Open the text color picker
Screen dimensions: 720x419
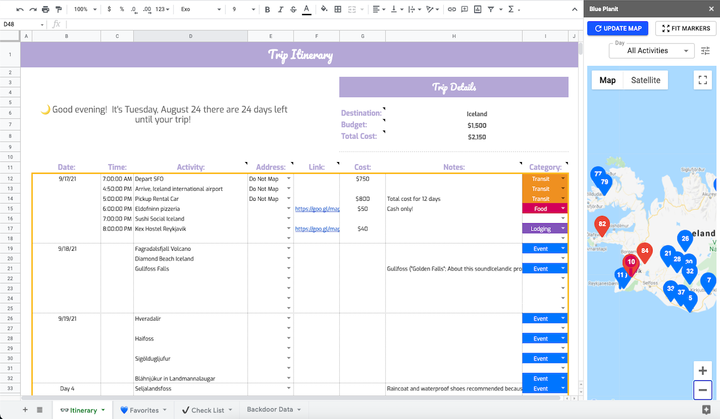305,10
